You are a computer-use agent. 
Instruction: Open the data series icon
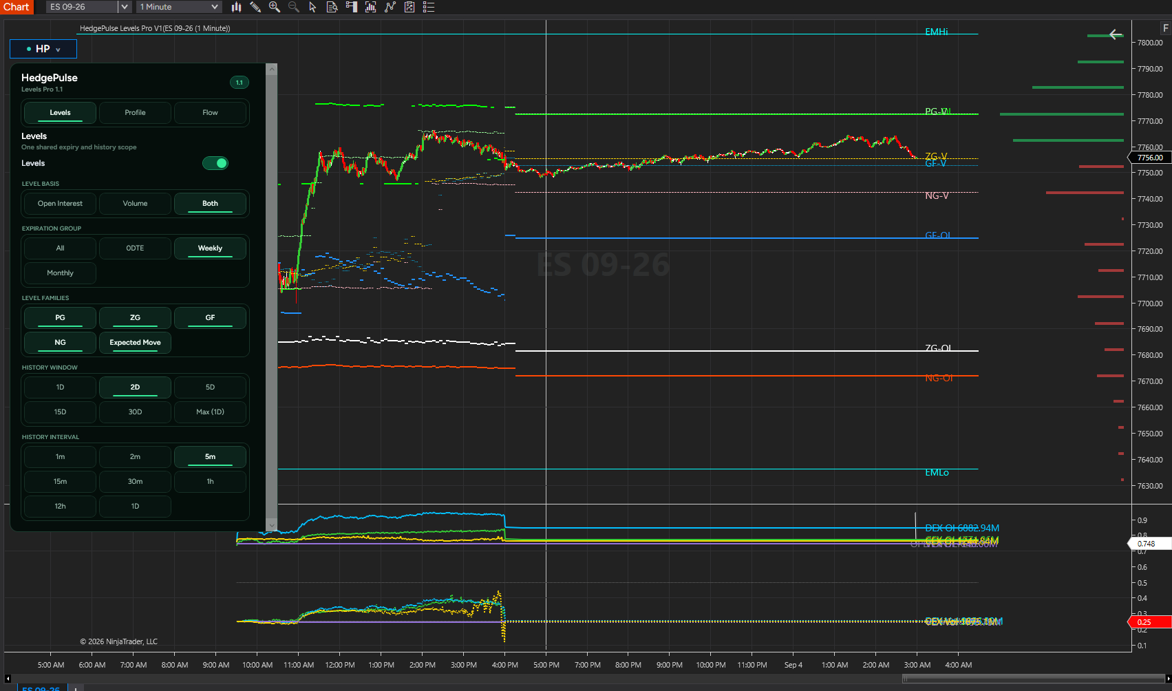tap(371, 7)
